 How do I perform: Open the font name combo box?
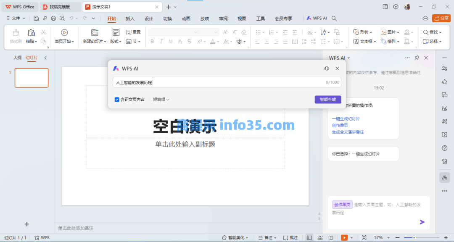(x=174, y=32)
